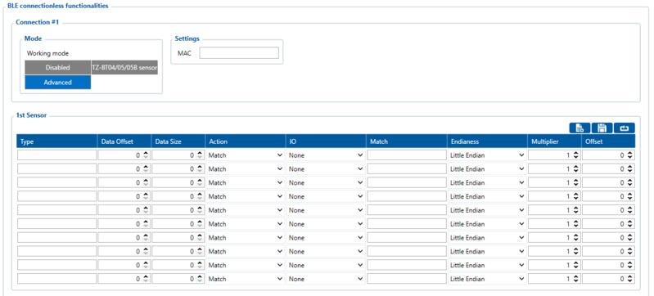Click the reset table icon button
The image size is (654, 296).
pos(625,128)
